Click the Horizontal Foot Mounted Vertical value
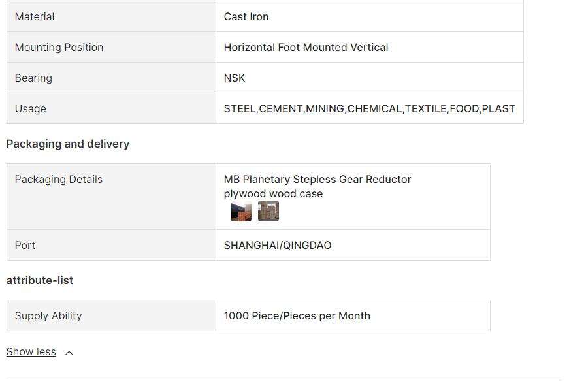 tap(306, 47)
